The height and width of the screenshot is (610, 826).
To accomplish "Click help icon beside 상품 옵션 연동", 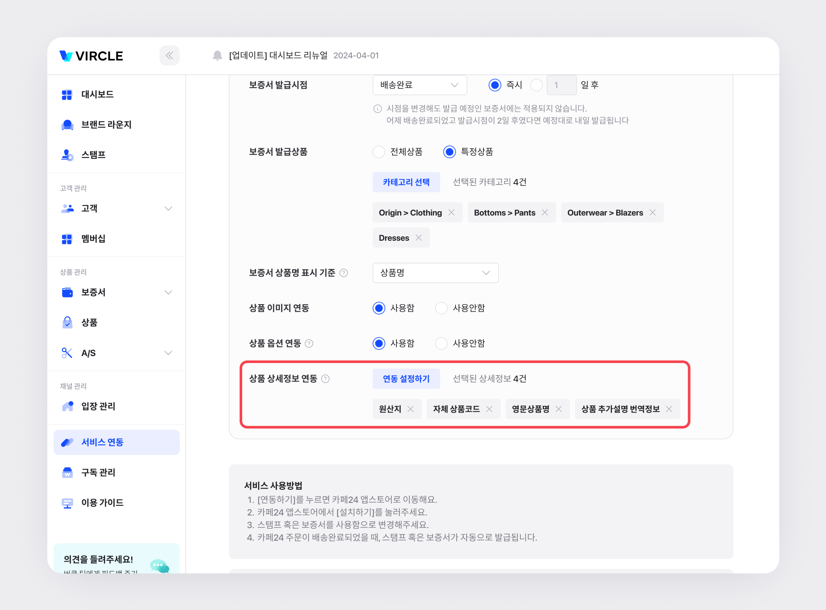I will (309, 344).
